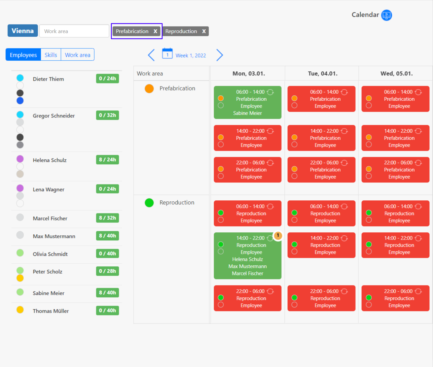The width and height of the screenshot is (433, 367).
Task: Open the Work area filter field
Action: point(74,31)
